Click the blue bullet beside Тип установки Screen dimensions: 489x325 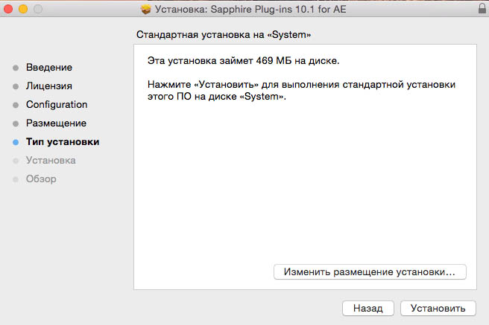pos(16,143)
